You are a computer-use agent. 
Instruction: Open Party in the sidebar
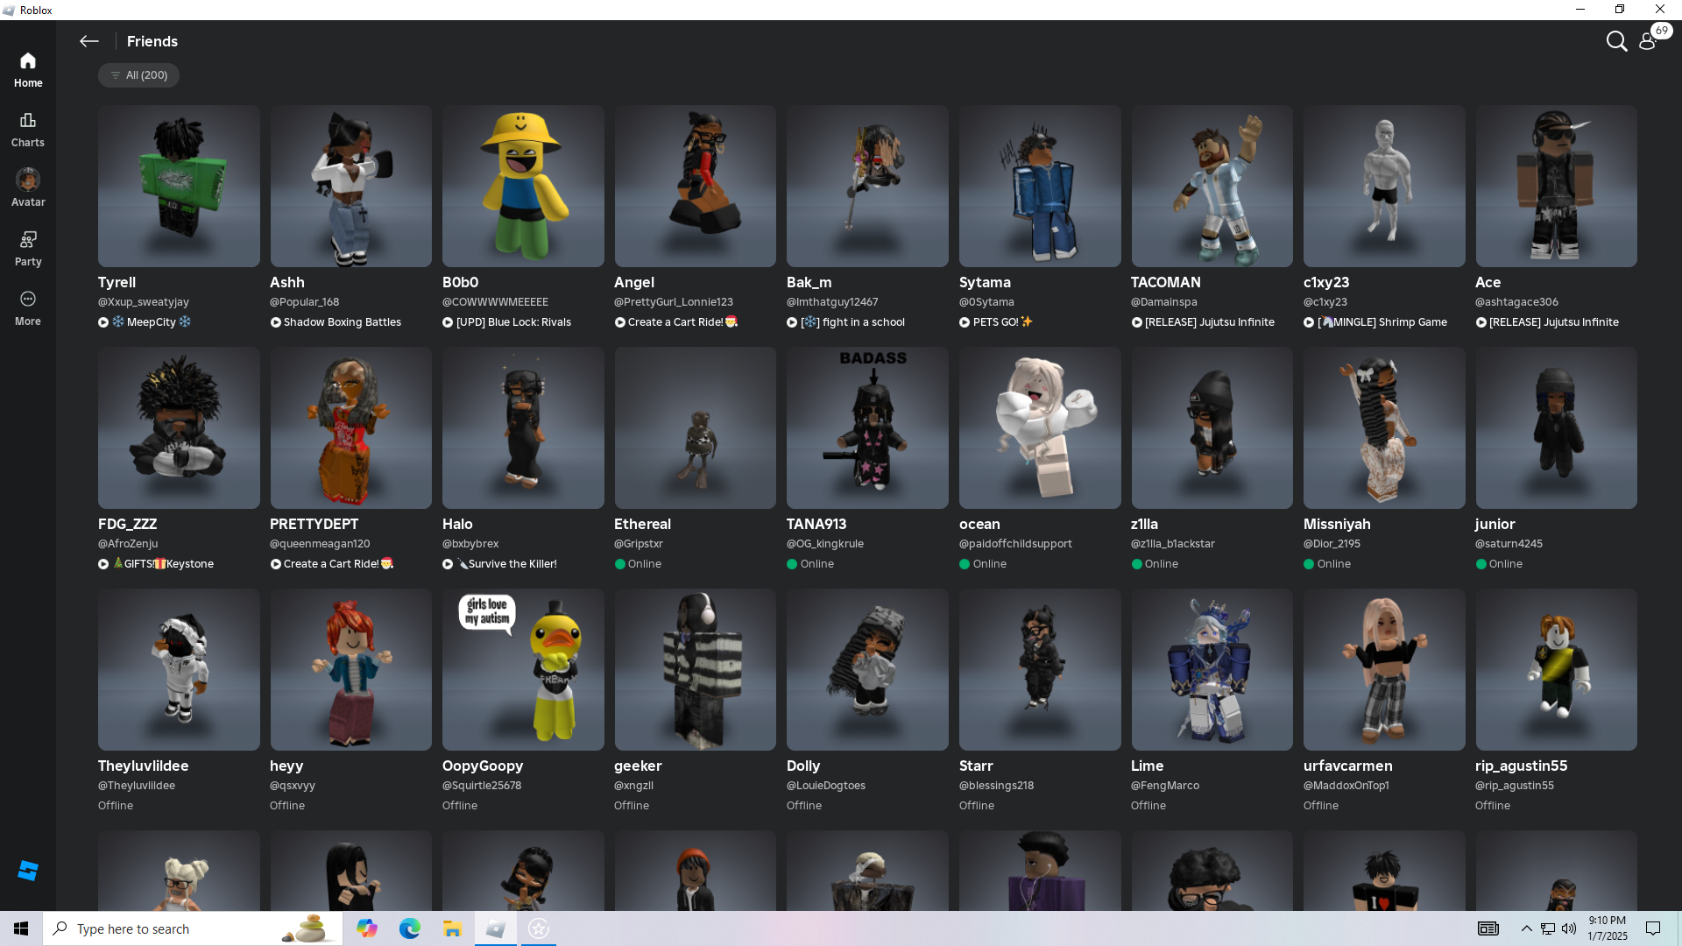coord(28,248)
